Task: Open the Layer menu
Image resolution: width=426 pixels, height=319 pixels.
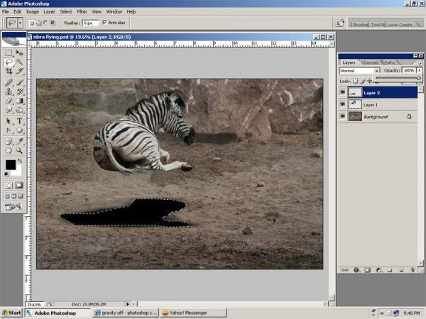Action: (49, 11)
